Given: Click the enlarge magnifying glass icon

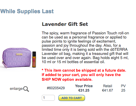Looking at the screenshot, I should coord(26,89).
